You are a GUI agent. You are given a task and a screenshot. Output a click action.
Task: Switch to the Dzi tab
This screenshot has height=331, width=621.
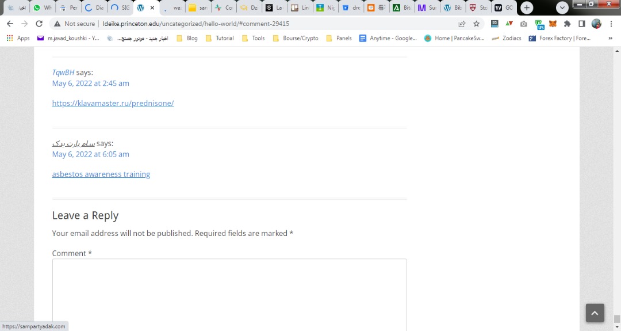(x=250, y=7)
